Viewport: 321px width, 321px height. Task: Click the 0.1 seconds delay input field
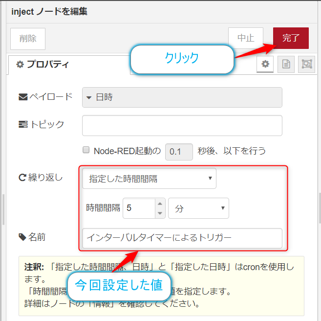(179, 152)
